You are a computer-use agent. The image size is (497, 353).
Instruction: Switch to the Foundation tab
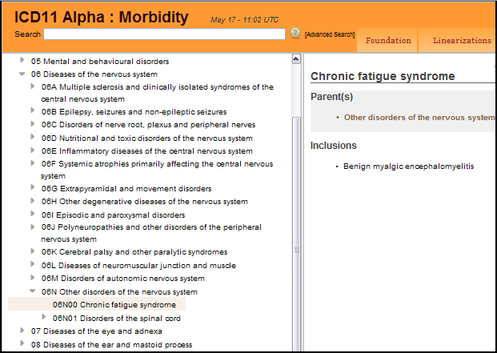coord(388,41)
